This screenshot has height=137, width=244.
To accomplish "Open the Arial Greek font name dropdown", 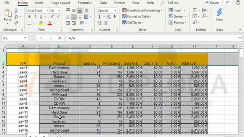I will (48, 11).
